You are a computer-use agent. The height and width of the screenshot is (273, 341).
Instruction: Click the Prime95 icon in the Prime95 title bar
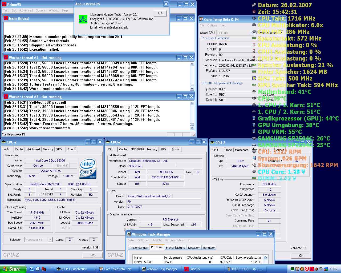pos(4,4)
